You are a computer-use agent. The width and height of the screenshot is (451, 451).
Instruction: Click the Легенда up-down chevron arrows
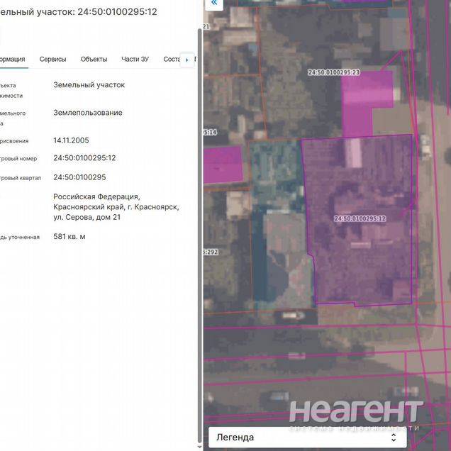point(394,438)
